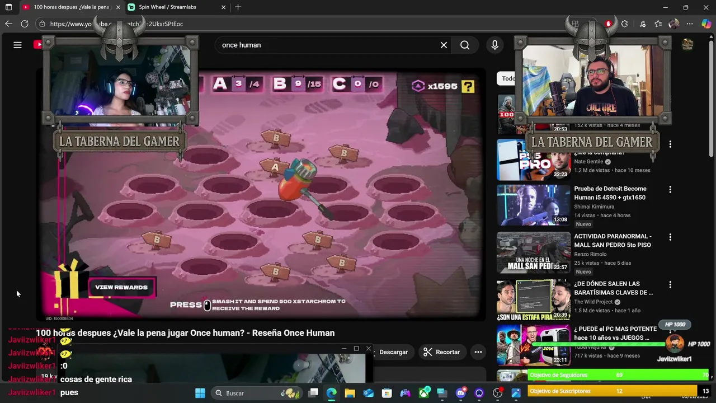Screen dimensions: 716x403
Task: Go back using the browser back arrow
Action: tap(8, 24)
